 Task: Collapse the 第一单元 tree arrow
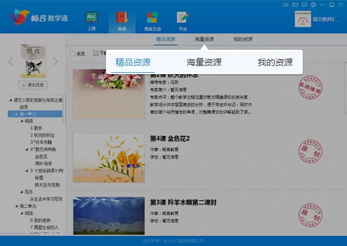pos(16,114)
